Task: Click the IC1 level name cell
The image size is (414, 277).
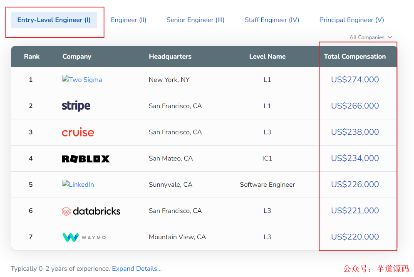Action: tap(267, 158)
